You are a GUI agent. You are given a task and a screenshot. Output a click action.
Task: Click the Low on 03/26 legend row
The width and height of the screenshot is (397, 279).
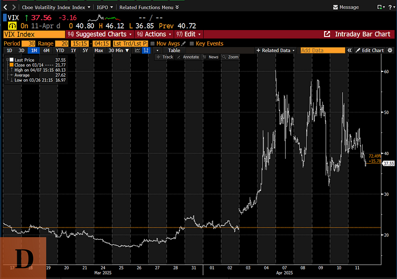tap(38, 80)
